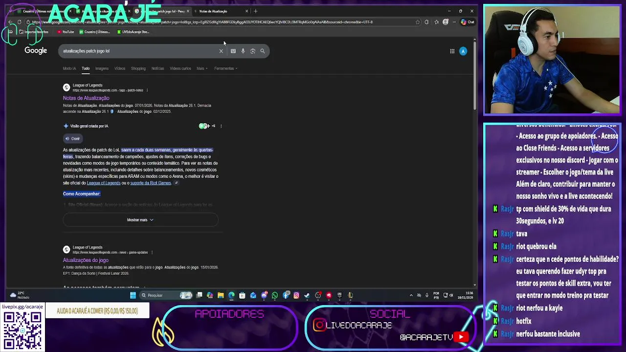This screenshot has height=352, width=626.
Task: Open more options for patch-notes result
Action: (147, 90)
